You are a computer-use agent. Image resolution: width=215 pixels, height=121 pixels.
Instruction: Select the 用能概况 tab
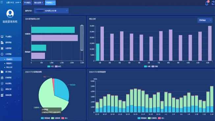50,3
